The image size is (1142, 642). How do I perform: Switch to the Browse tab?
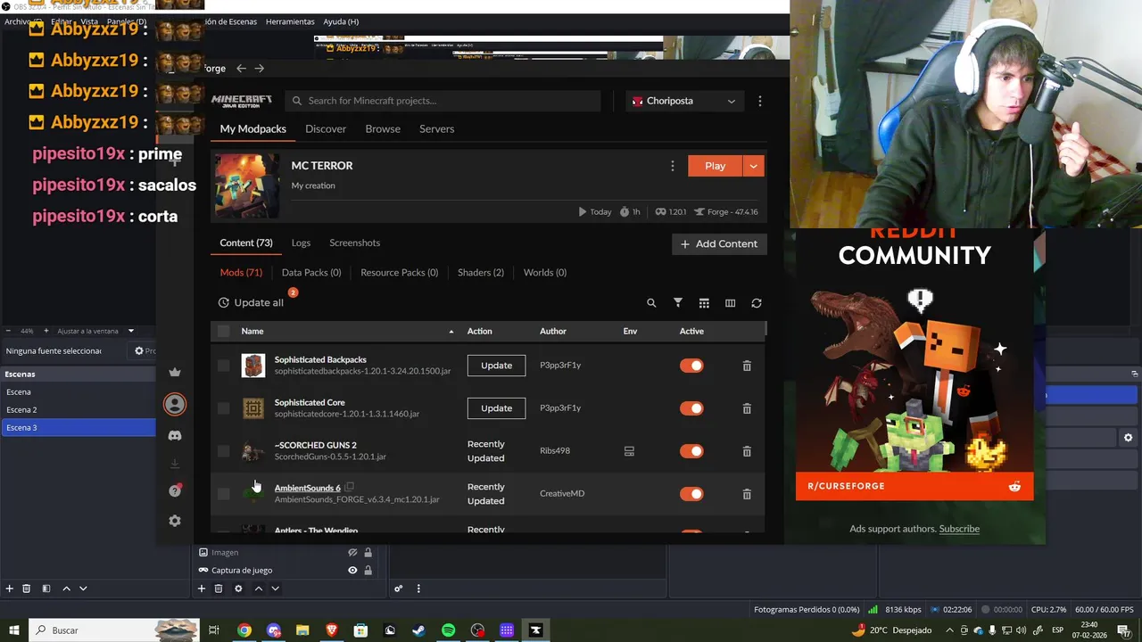[x=383, y=128]
